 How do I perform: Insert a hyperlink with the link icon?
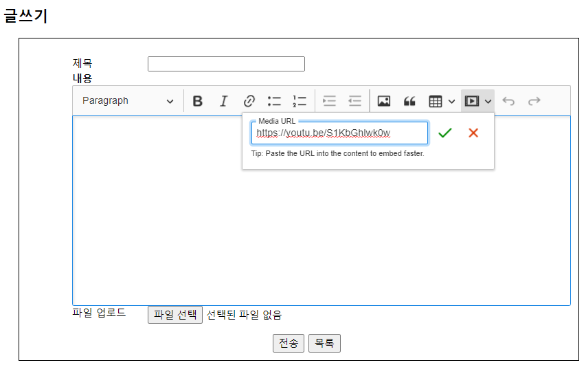coord(249,101)
